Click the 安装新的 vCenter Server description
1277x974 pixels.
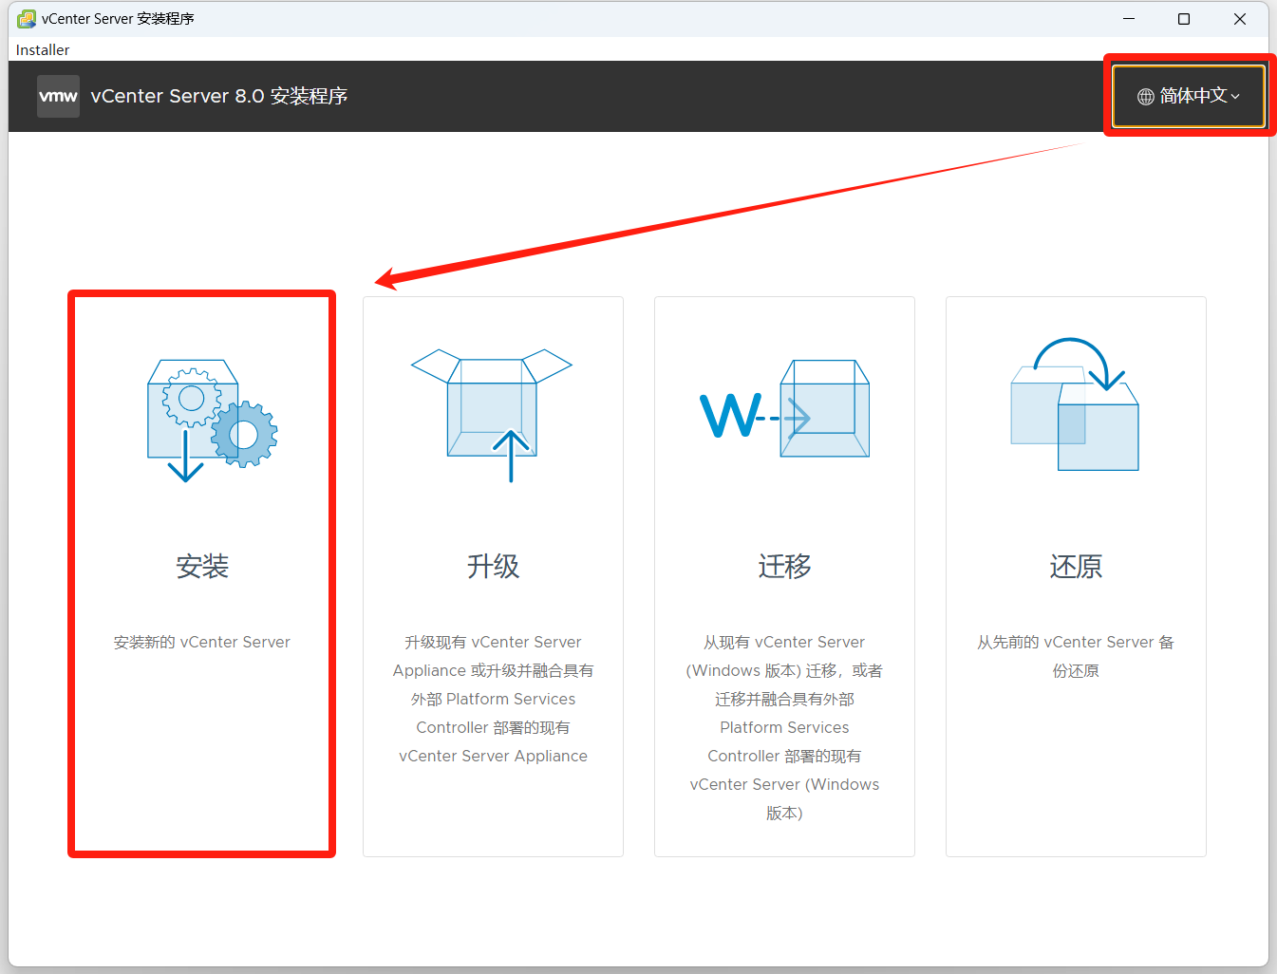pos(202,643)
